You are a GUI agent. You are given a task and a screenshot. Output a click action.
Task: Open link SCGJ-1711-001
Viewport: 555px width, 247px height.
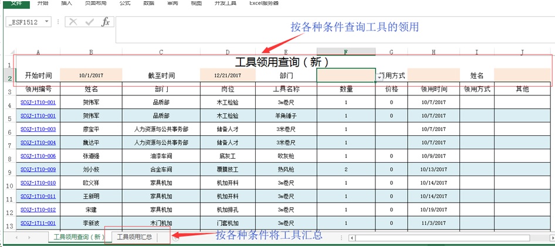(x=38, y=223)
